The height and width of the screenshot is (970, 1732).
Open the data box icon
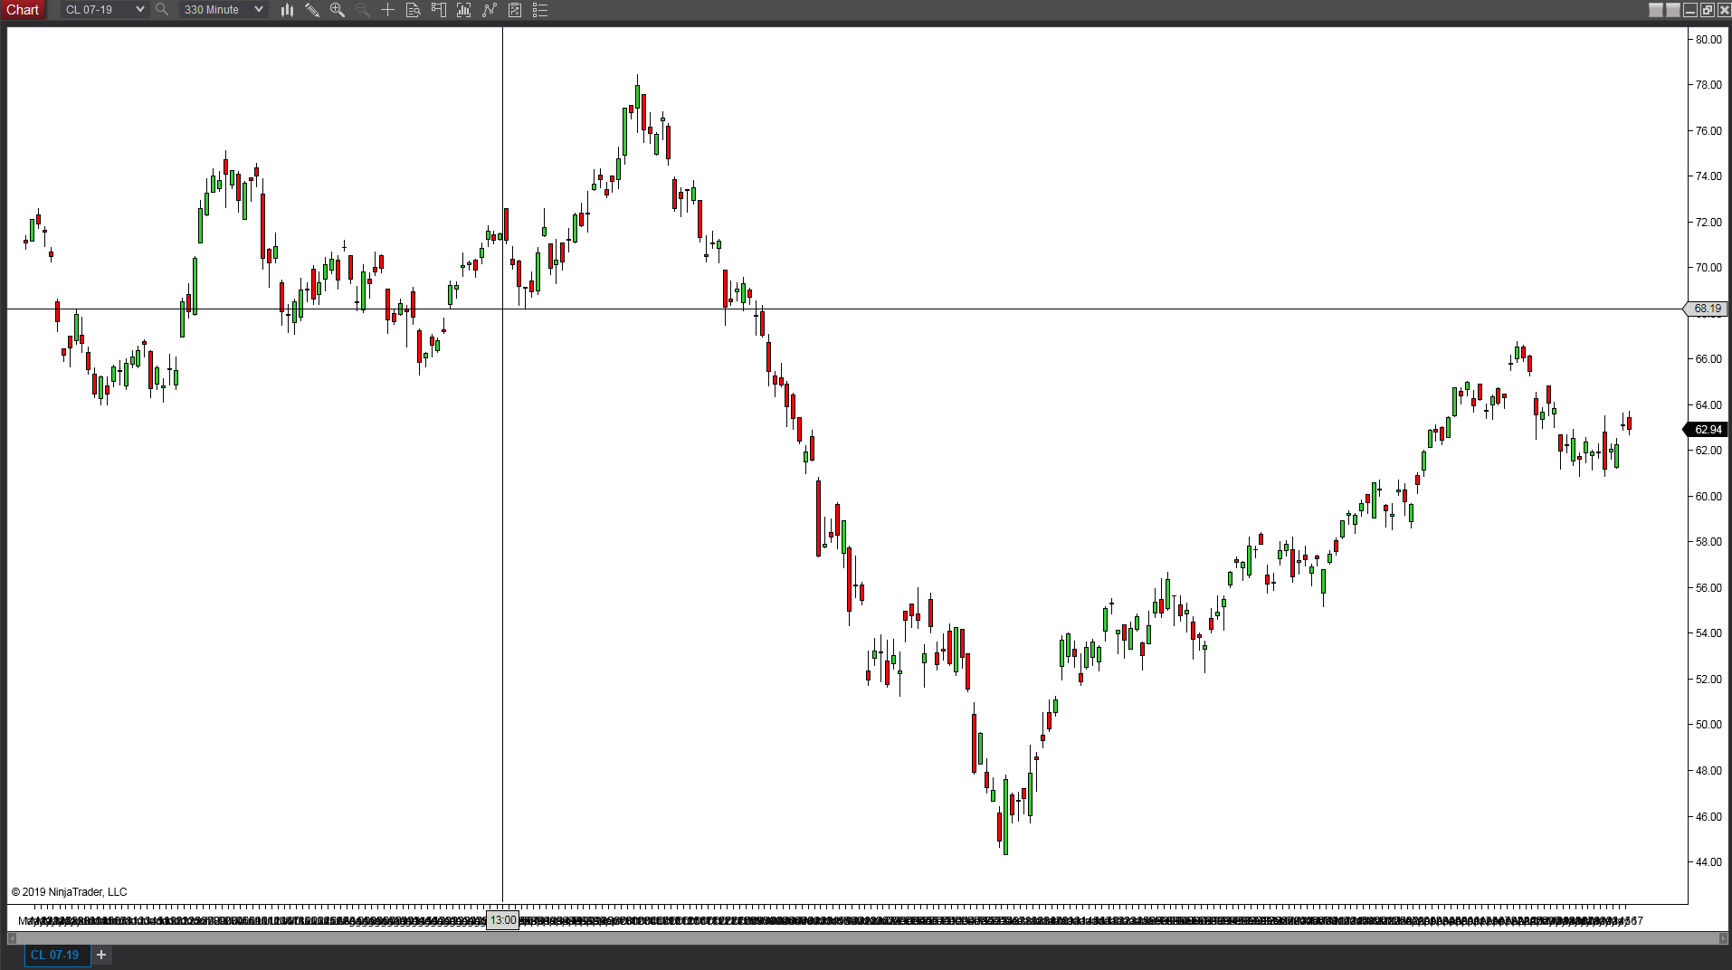(x=414, y=10)
